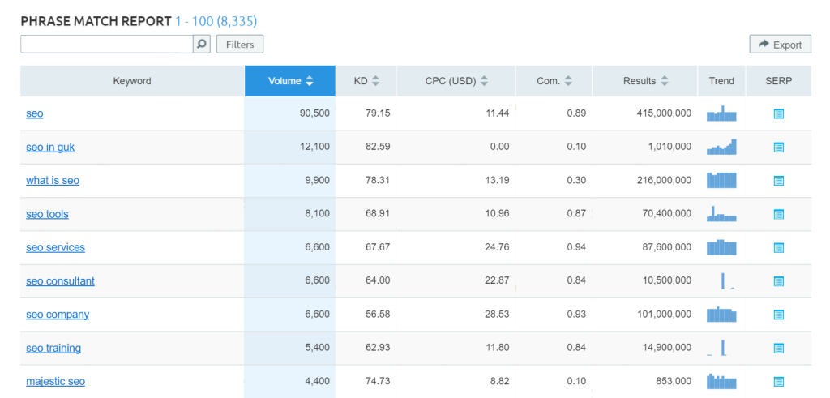Click trend chart for 'seo in guk'
The width and height of the screenshot is (830, 398).
[x=721, y=148]
